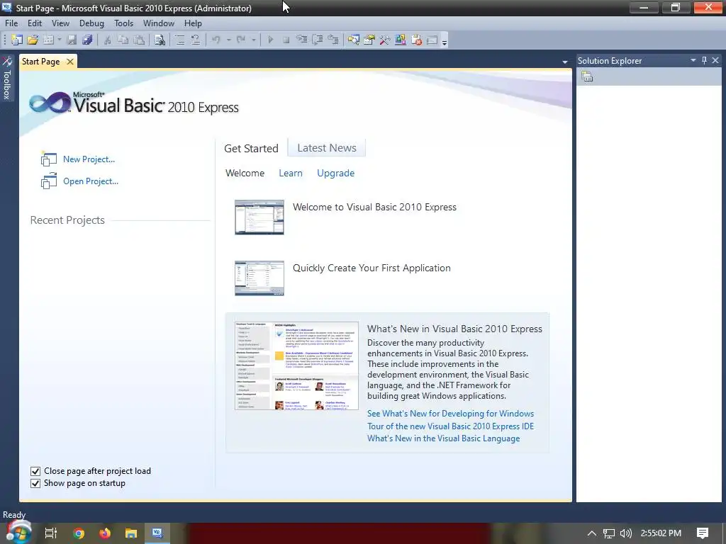Open Tour of the new Visual Basic 2010 Express IDE
Viewport: 726px width, 544px height.
450,426
